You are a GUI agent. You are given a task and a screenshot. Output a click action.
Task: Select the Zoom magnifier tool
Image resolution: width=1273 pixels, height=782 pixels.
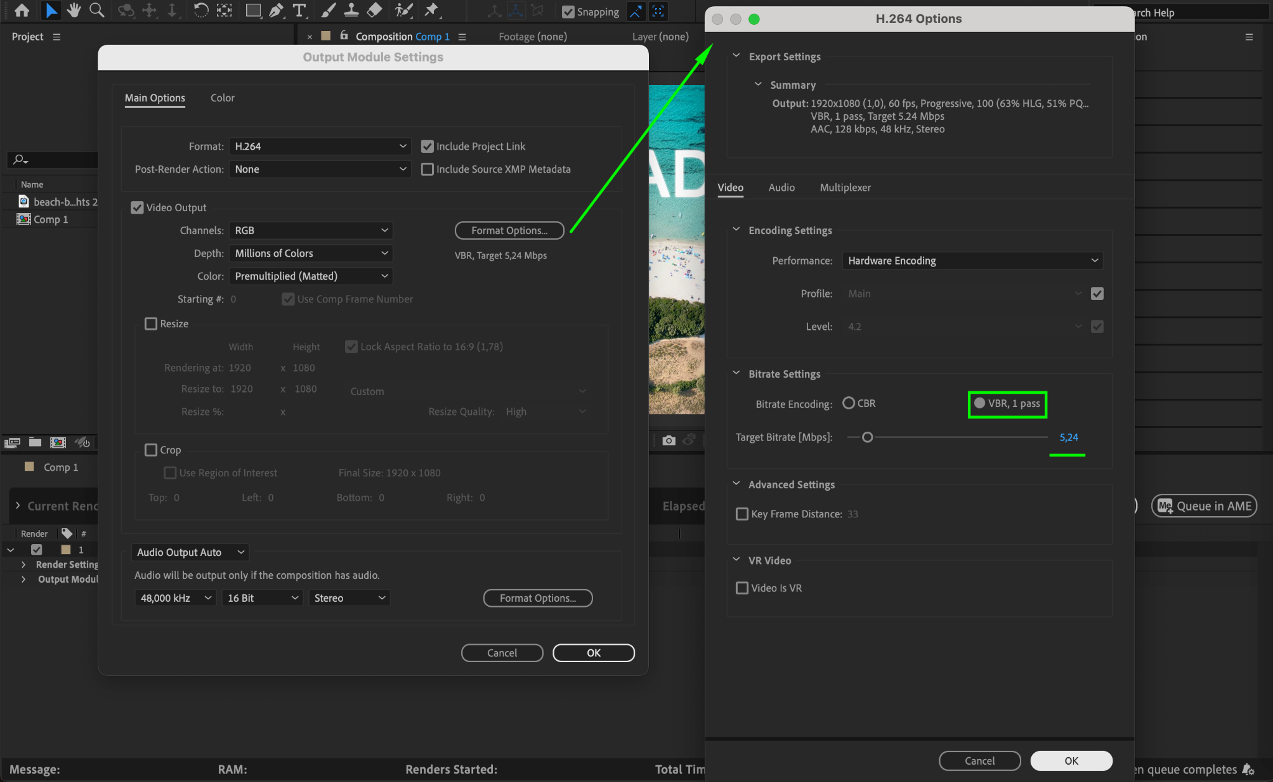[x=96, y=10]
